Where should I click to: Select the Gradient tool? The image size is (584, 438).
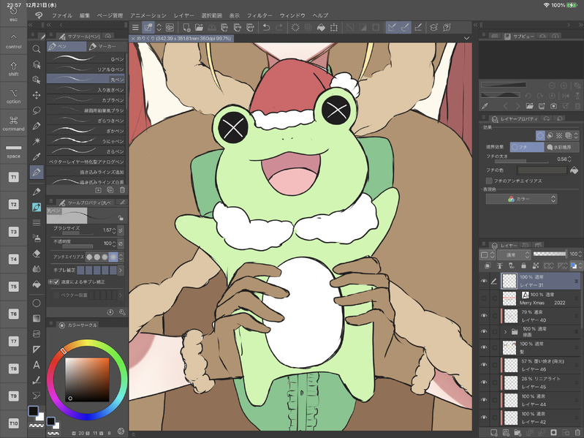[36, 318]
